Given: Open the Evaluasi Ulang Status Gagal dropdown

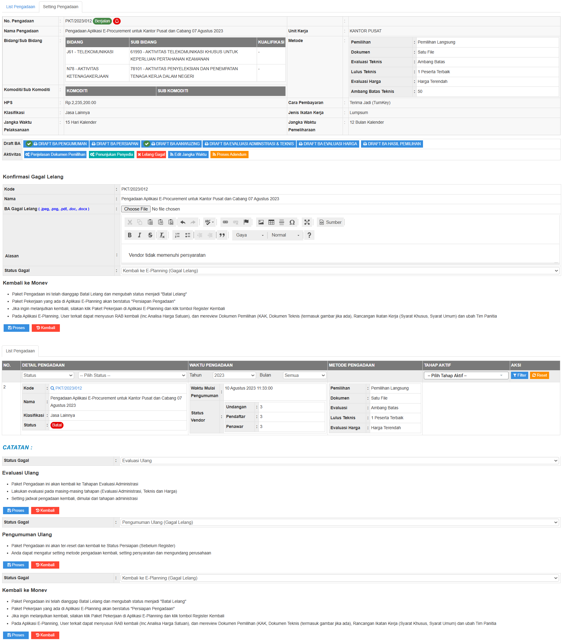Looking at the screenshot, I should pos(340,461).
